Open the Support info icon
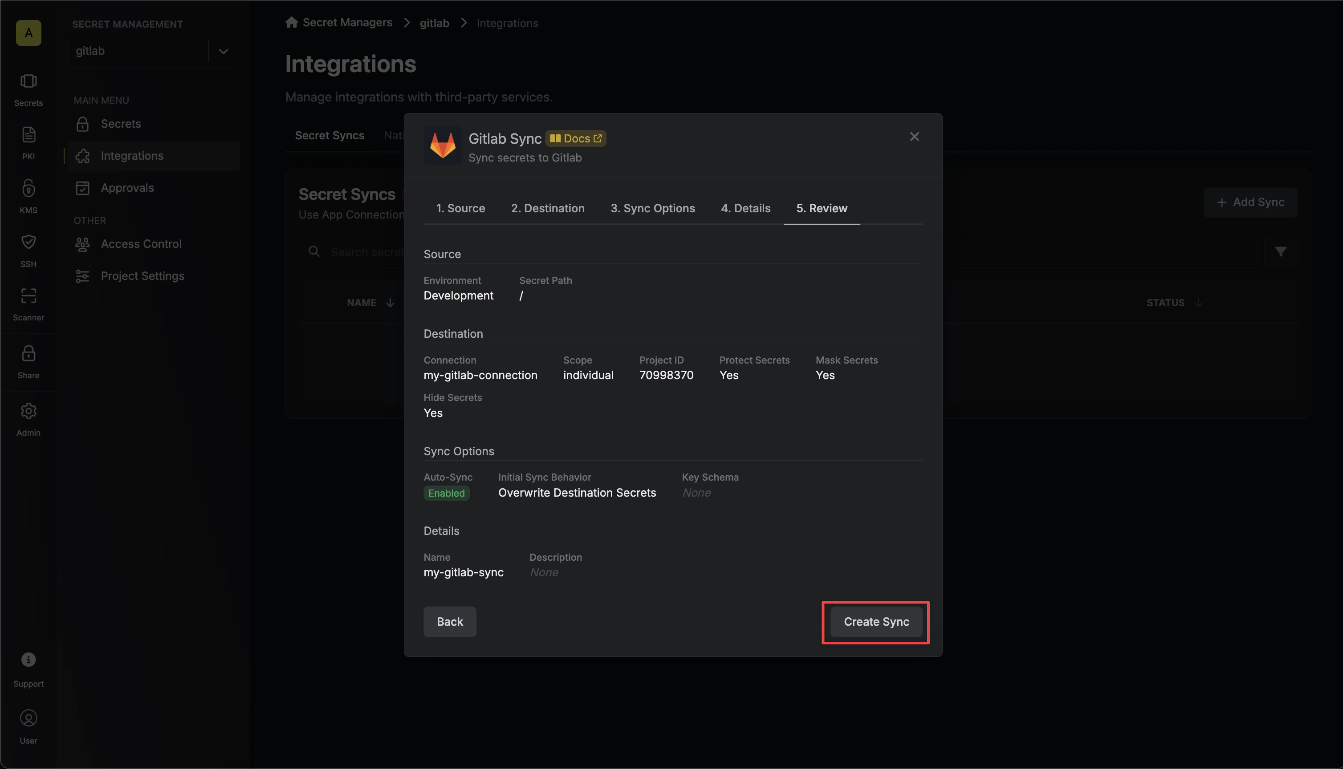Viewport: 1343px width, 769px height. click(x=28, y=660)
